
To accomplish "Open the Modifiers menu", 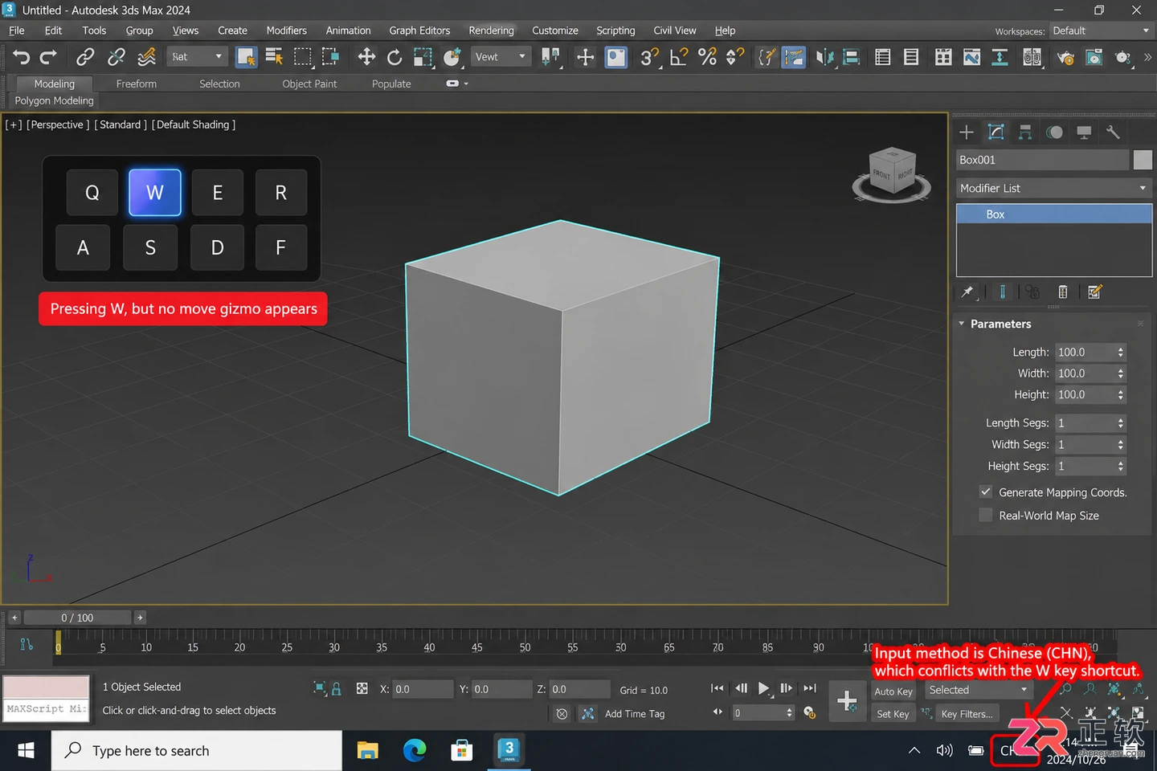I will [x=286, y=31].
